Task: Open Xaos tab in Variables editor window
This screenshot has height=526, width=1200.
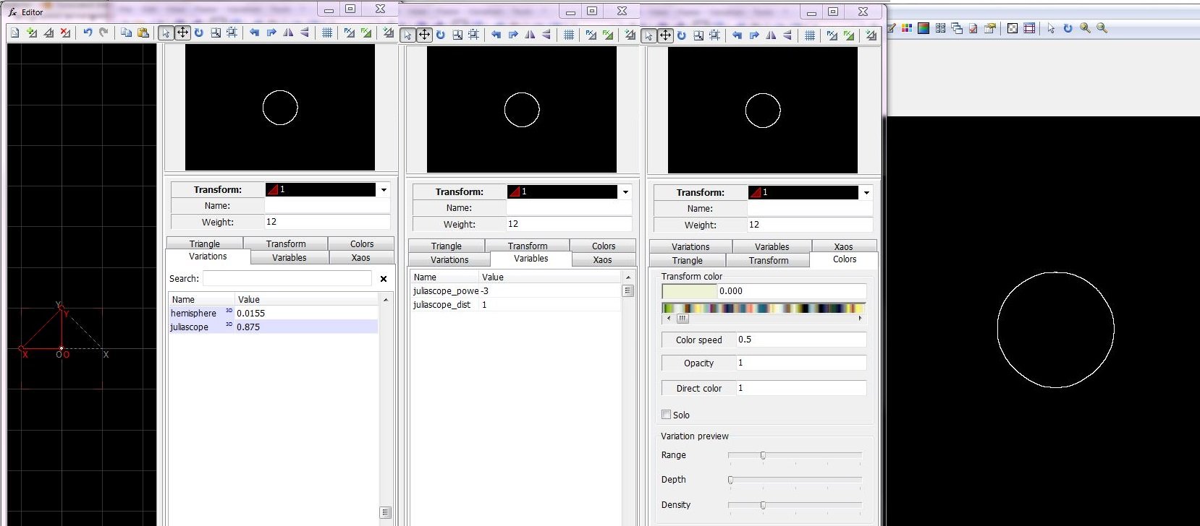Action: (602, 260)
